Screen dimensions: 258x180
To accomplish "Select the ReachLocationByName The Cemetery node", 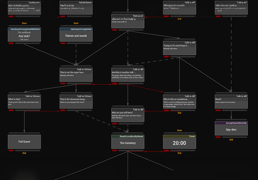I will point(128,141).
